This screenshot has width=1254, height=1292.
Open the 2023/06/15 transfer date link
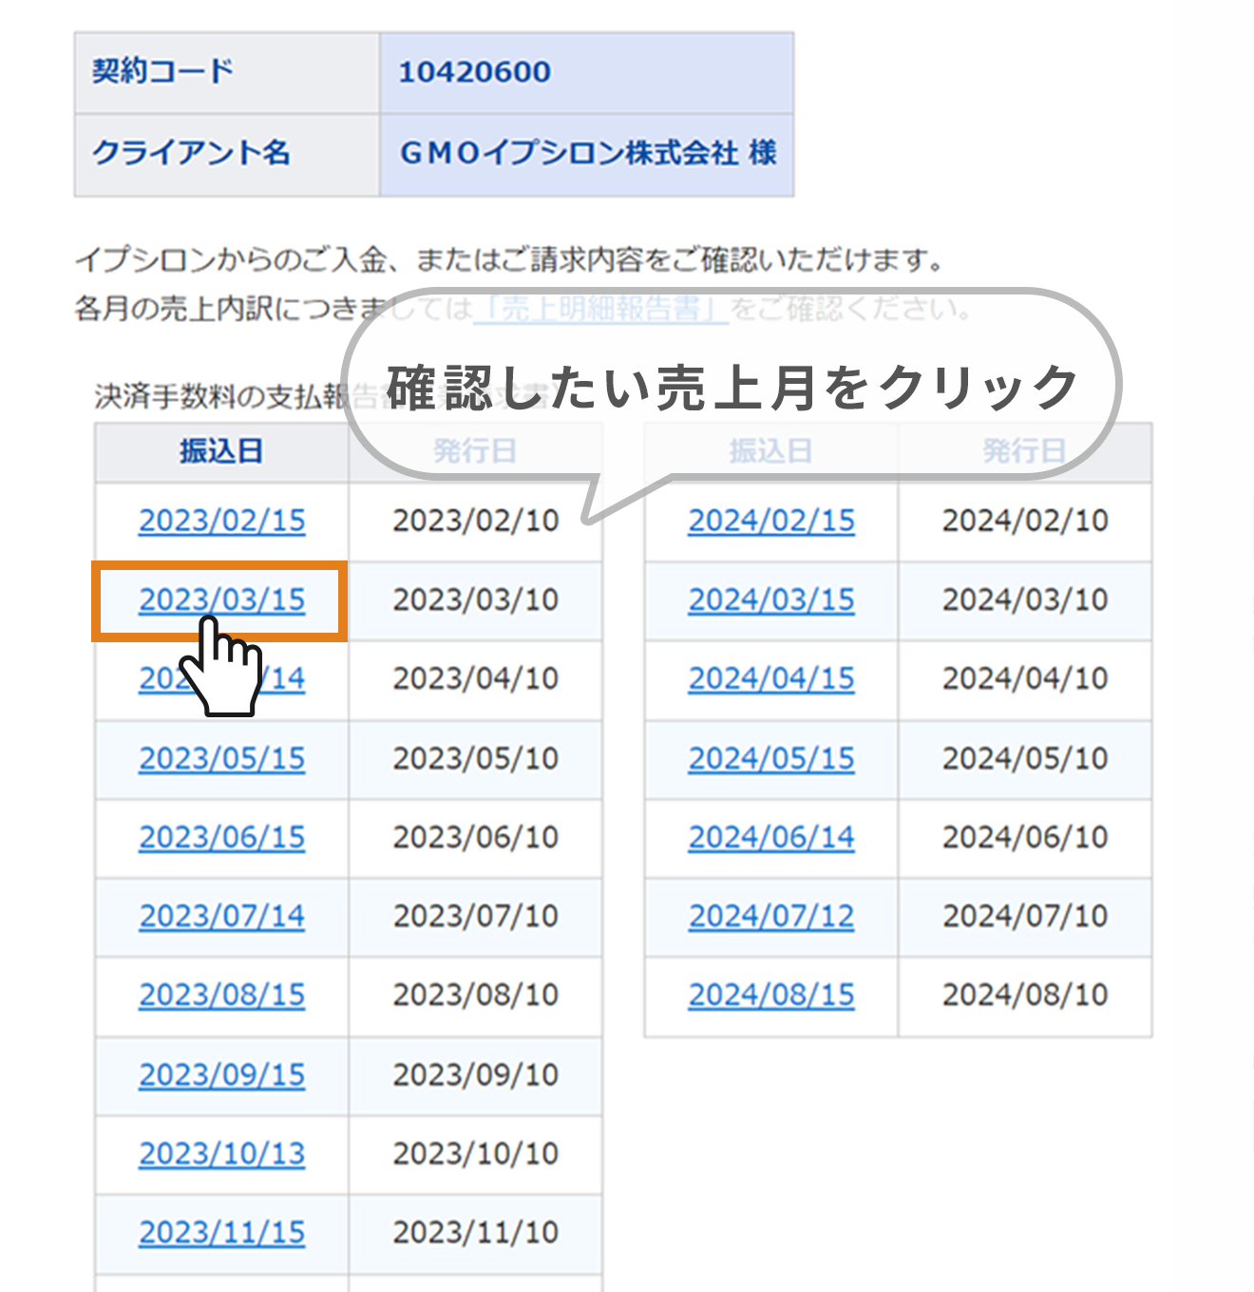[x=222, y=837]
